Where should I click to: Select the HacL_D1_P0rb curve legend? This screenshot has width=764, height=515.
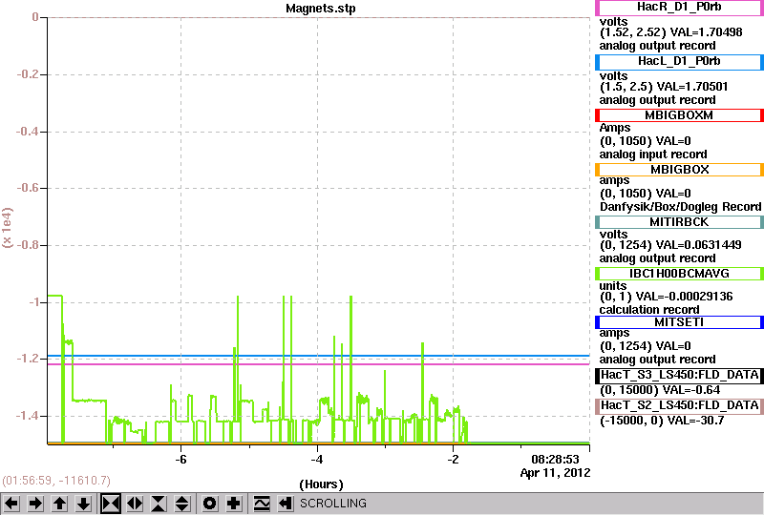(x=679, y=62)
